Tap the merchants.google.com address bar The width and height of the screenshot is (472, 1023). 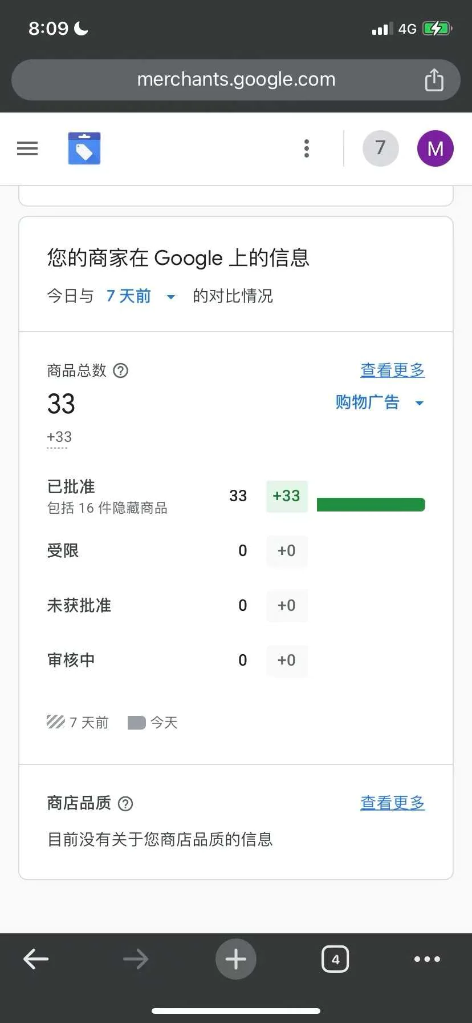[236, 80]
